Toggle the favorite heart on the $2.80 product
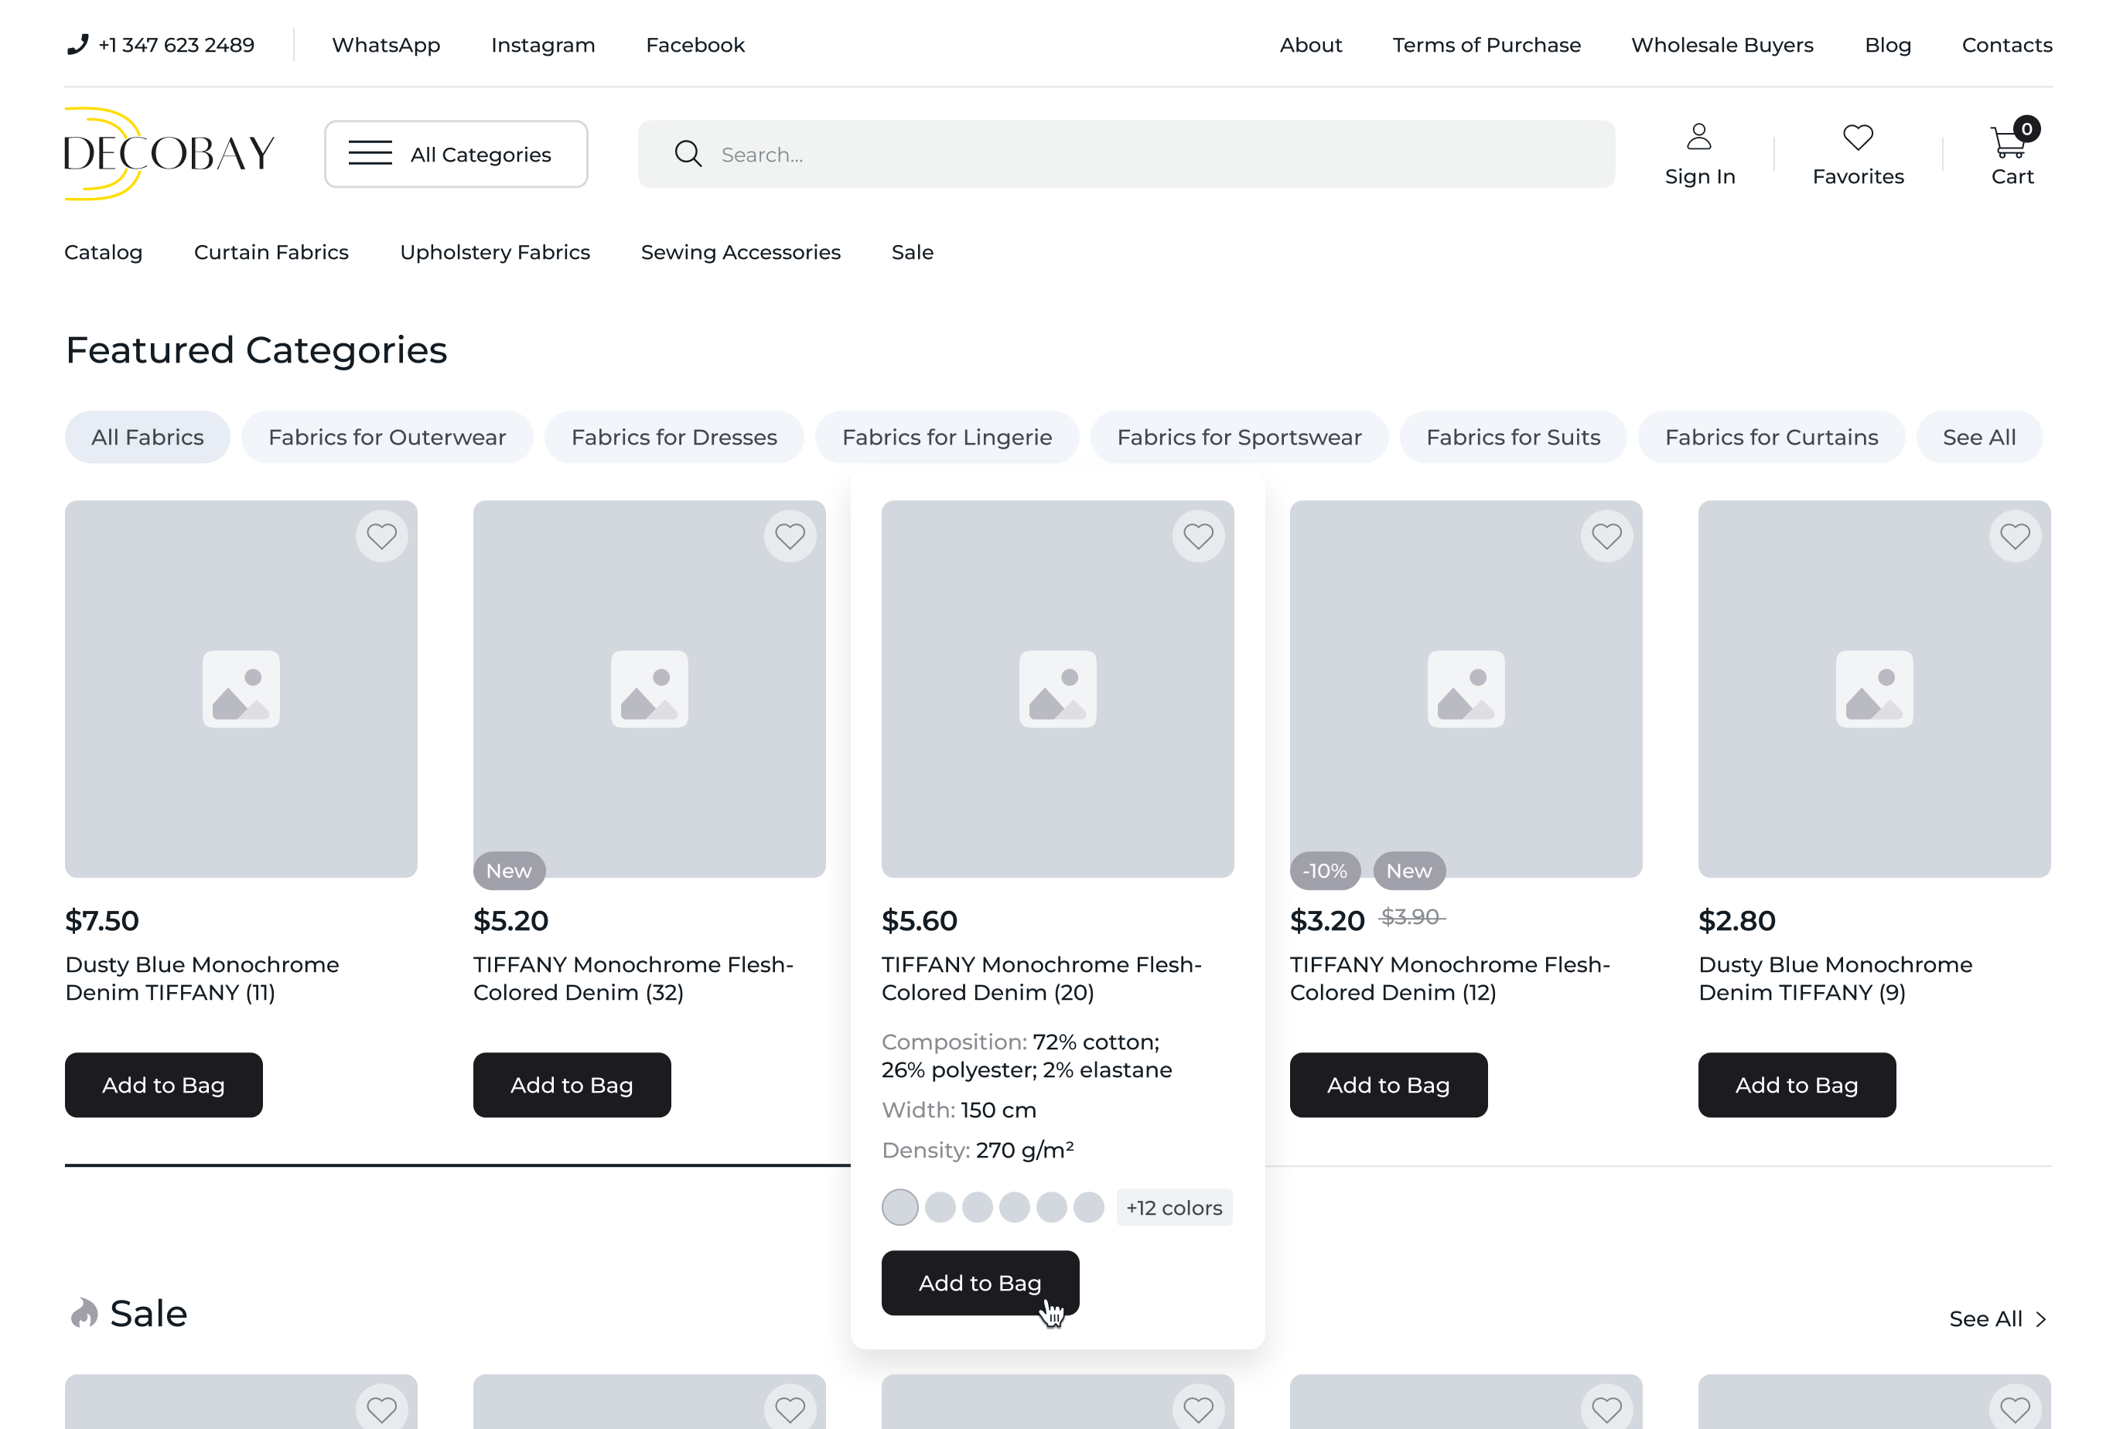2113x1429 pixels. pyautogui.click(x=2015, y=537)
